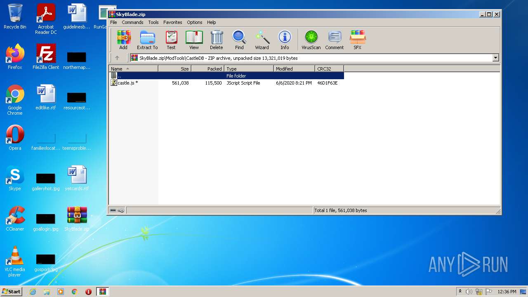Screen dimensions: 528x297
Task: Open Windows Explorer taskbar icon
Action: click(x=47, y=292)
